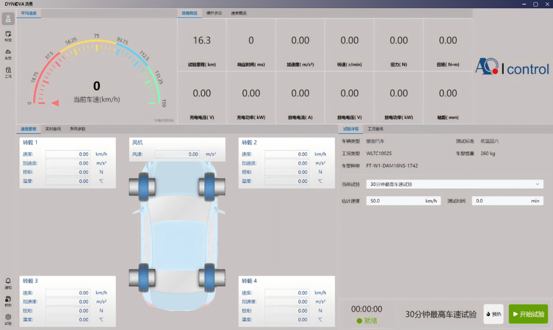Screen dimensions: 553x330
Task: Click the AC control logo
Action: coord(512,67)
